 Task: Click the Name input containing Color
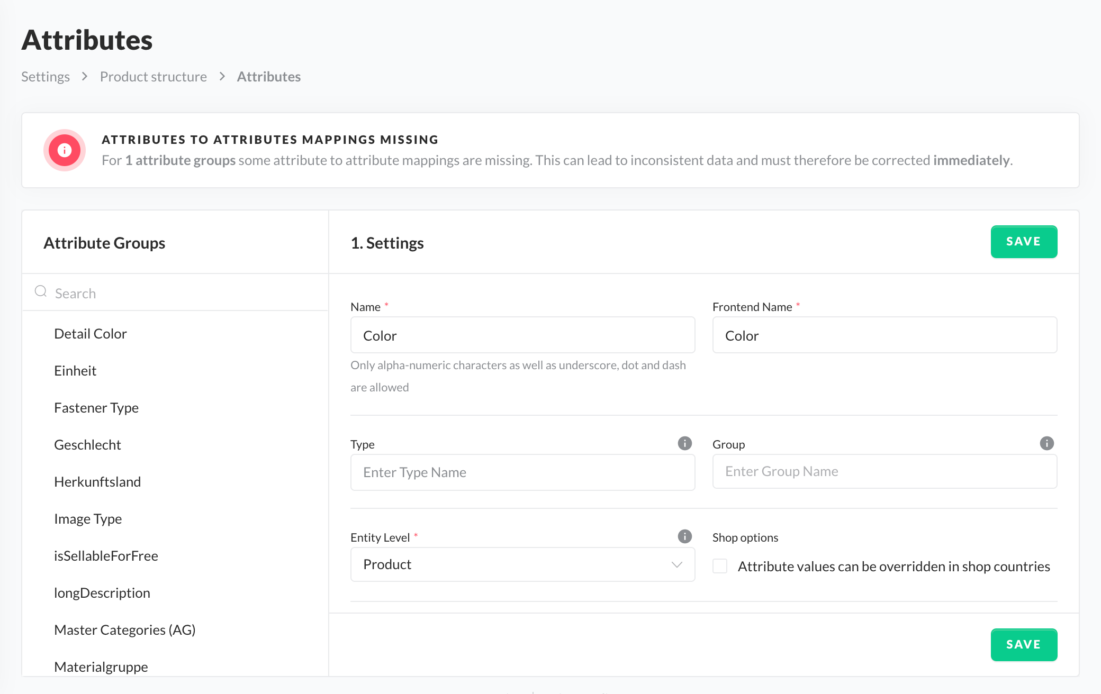click(522, 335)
